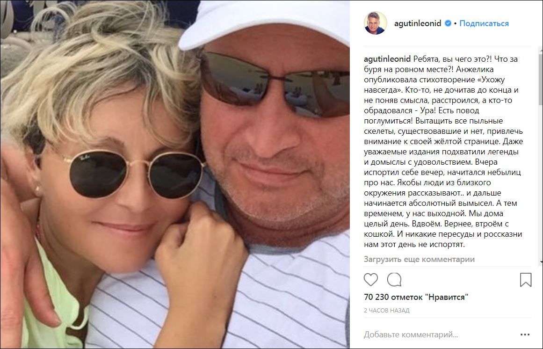The width and height of the screenshot is (543, 349).
Task: Like the post with the heart icon
Action: 370,279
